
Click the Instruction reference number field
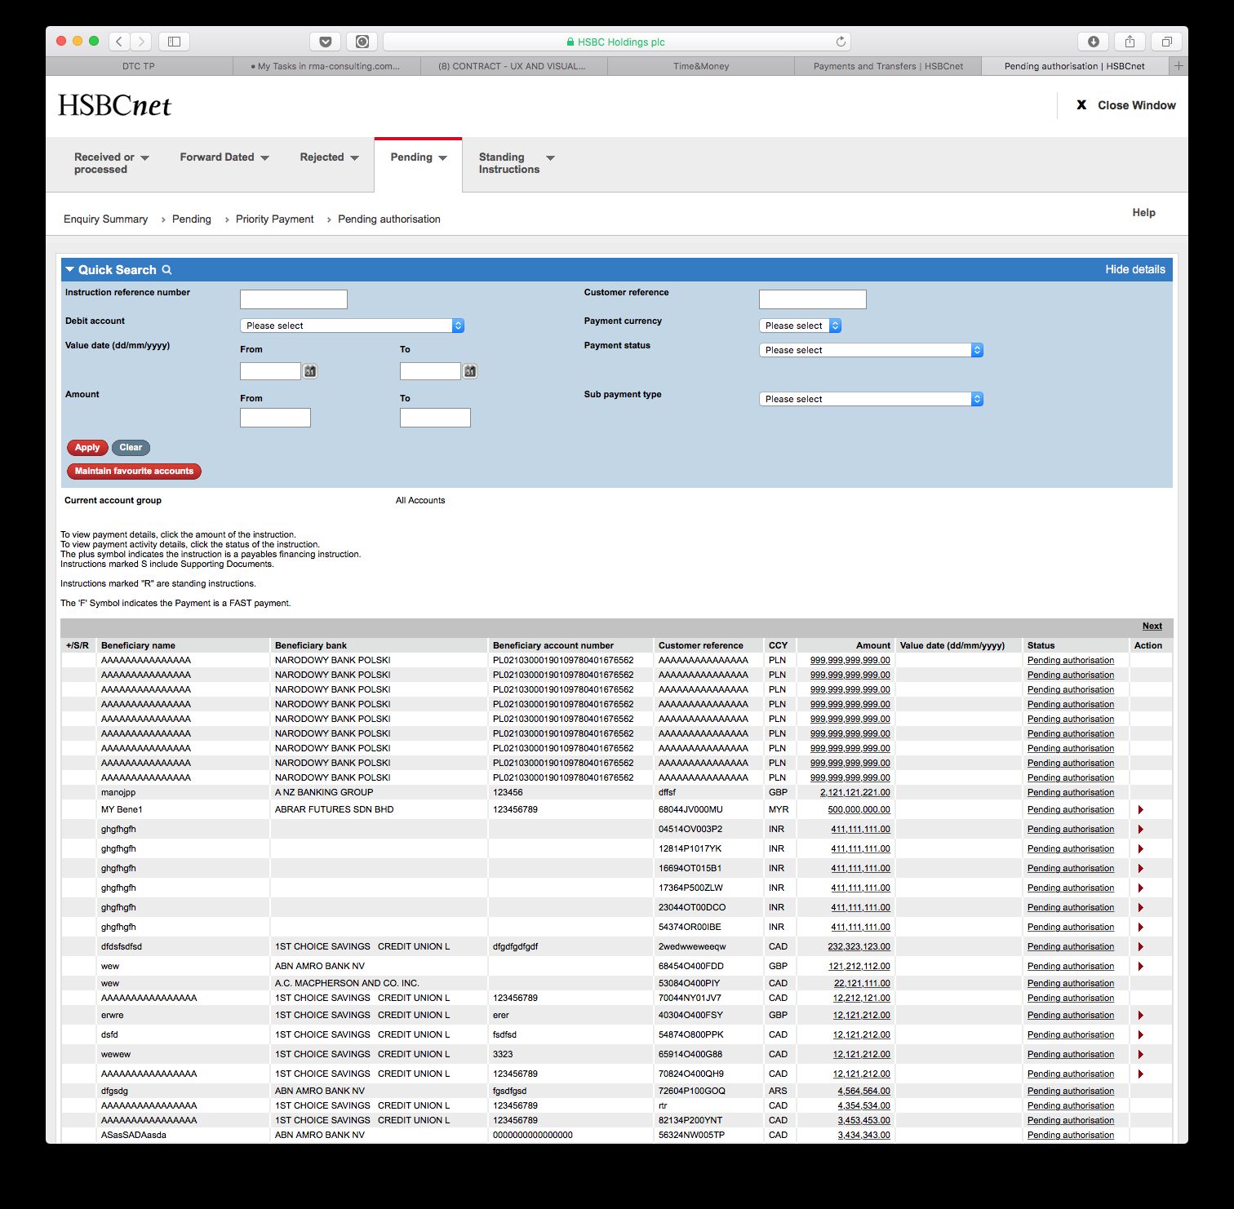coord(293,299)
